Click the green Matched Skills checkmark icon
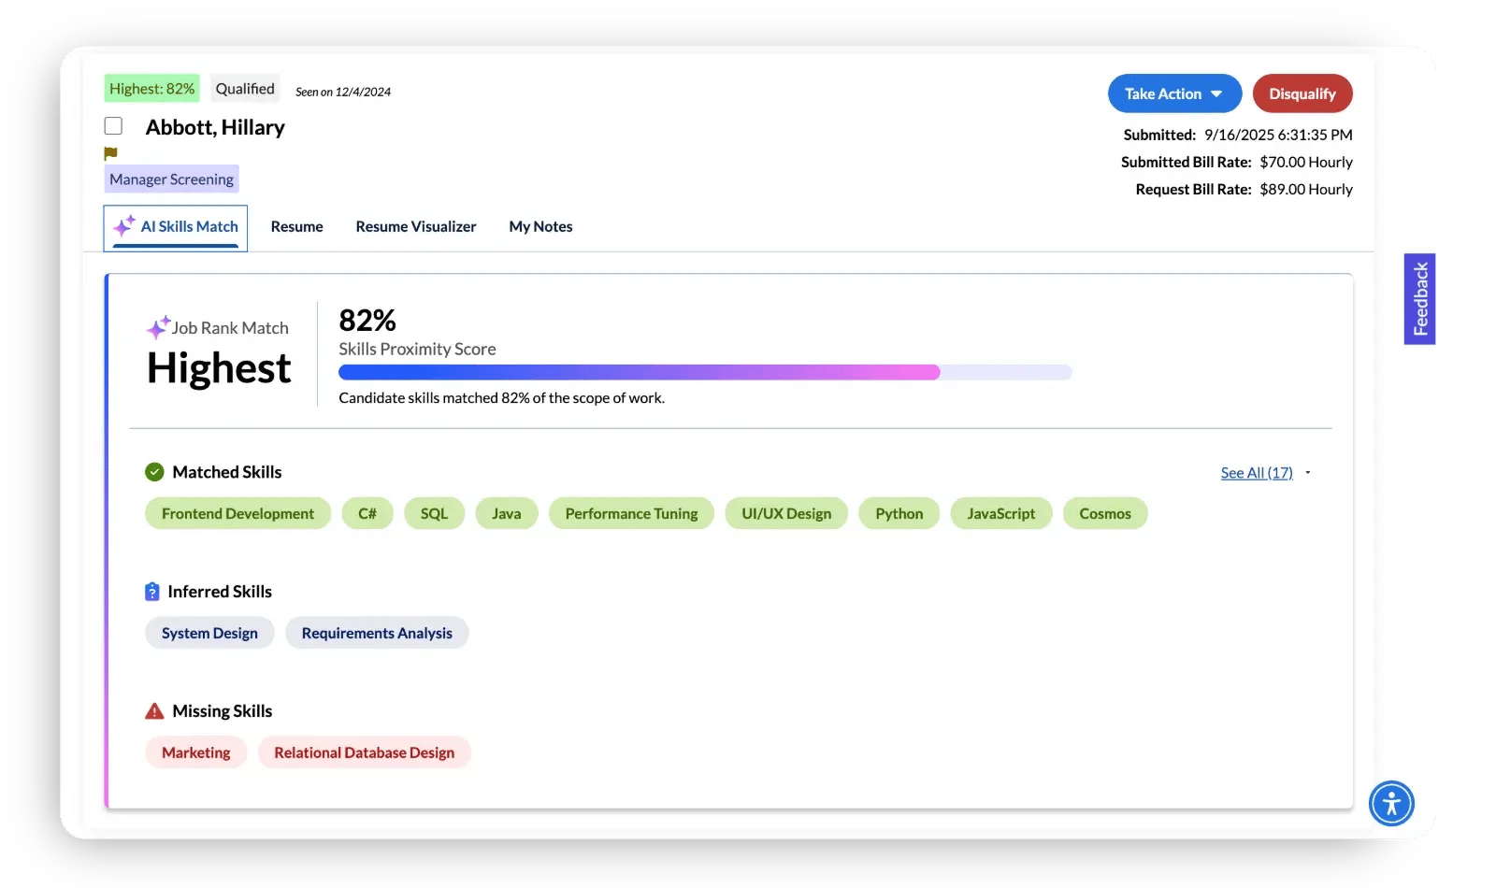The width and height of the screenshot is (1496, 888). click(x=154, y=472)
